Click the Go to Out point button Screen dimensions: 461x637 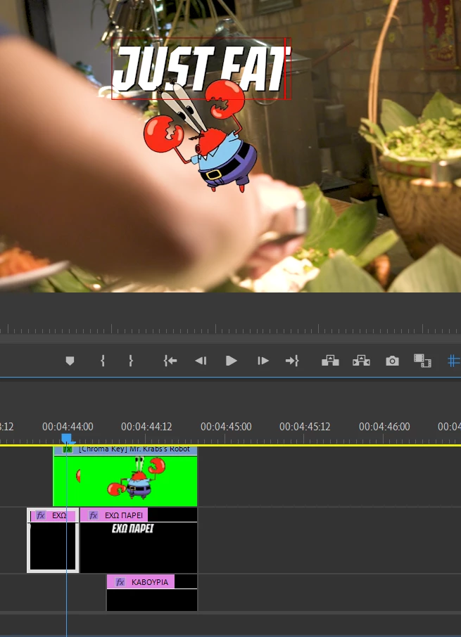(x=292, y=361)
